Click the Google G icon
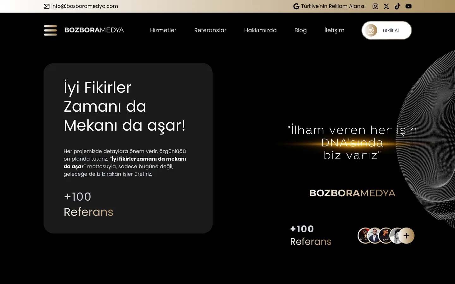 (x=296, y=6)
